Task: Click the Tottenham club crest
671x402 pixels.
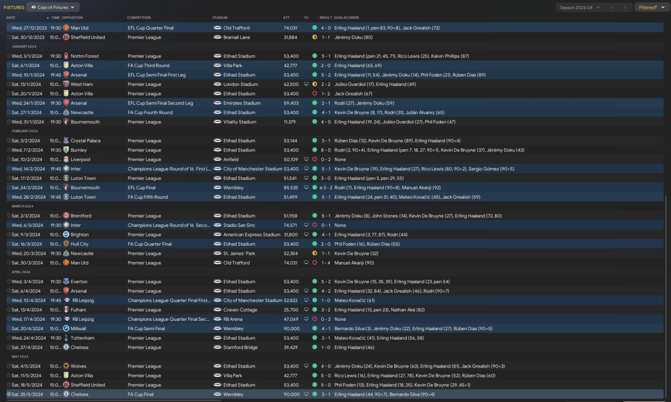Action: [x=66, y=338]
